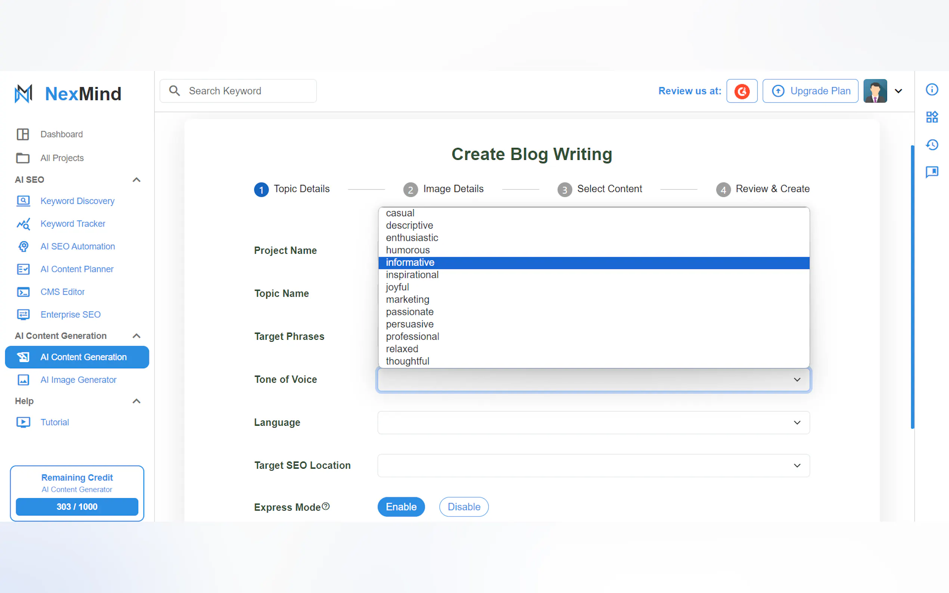Image resolution: width=949 pixels, height=593 pixels.
Task: Open the Target SEO Location dropdown
Action: [x=593, y=466]
